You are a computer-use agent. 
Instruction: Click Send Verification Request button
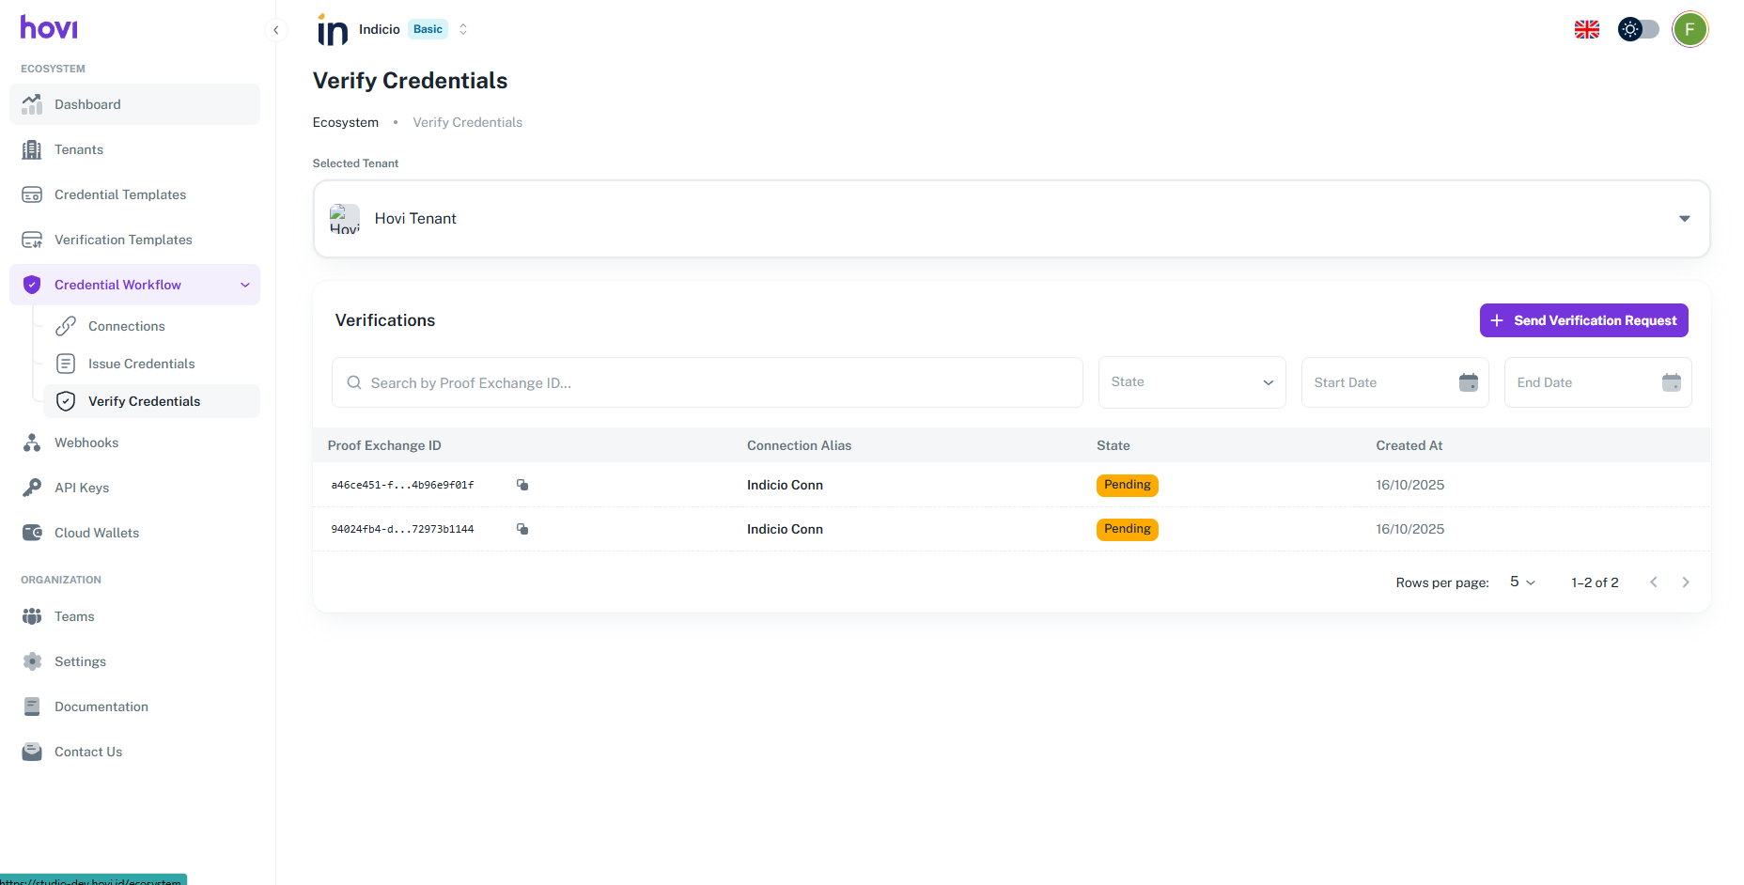pos(1583,320)
